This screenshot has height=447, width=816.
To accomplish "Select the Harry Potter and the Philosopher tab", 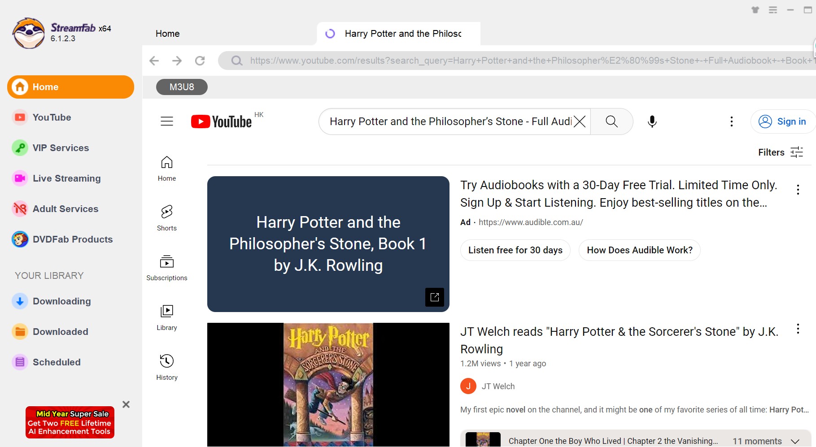I will coord(398,34).
